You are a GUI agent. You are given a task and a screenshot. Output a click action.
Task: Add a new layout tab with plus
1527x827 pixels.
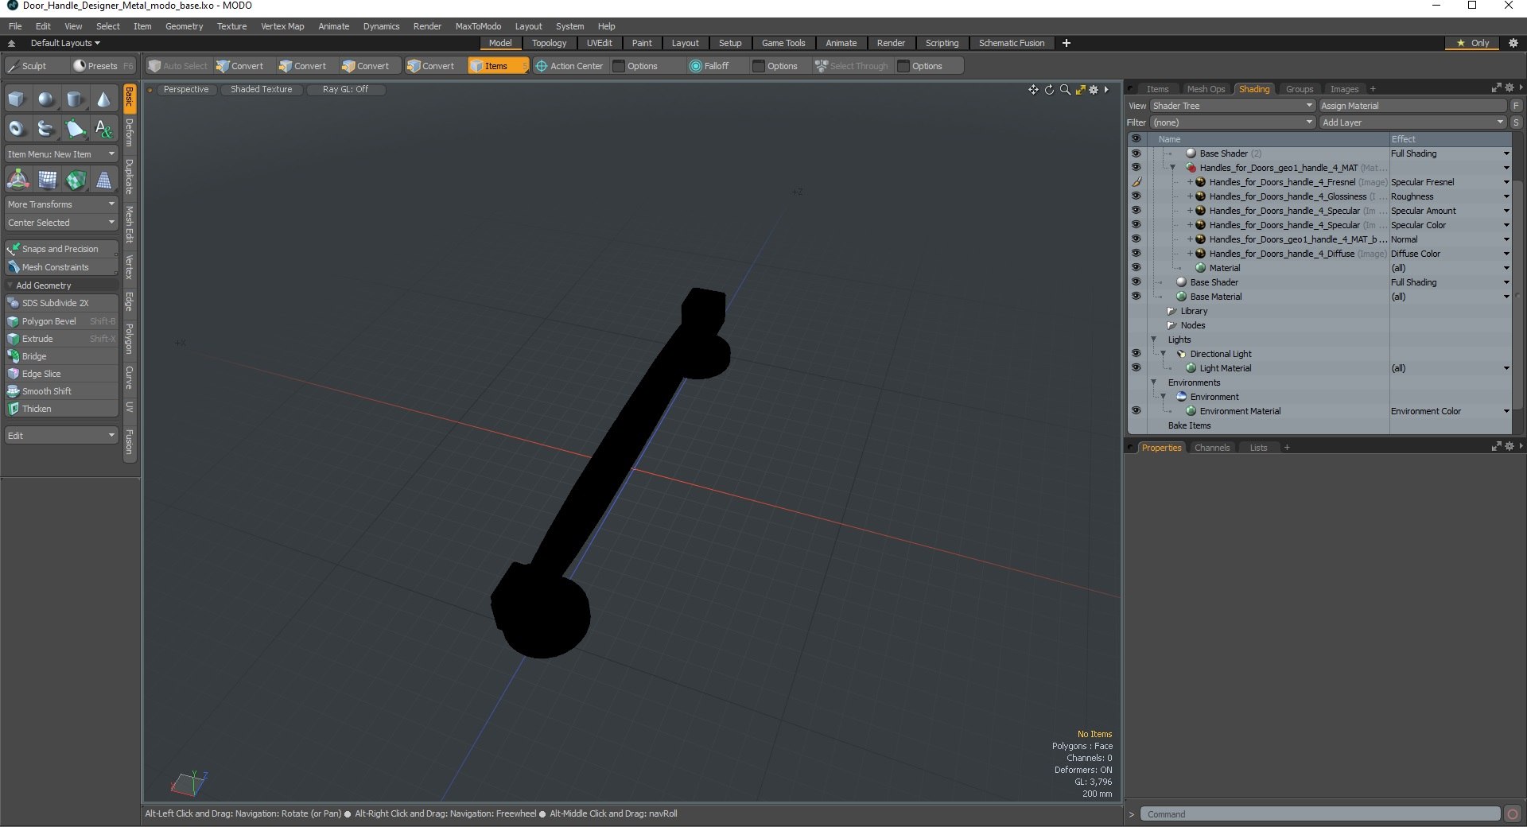[1067, 43]
